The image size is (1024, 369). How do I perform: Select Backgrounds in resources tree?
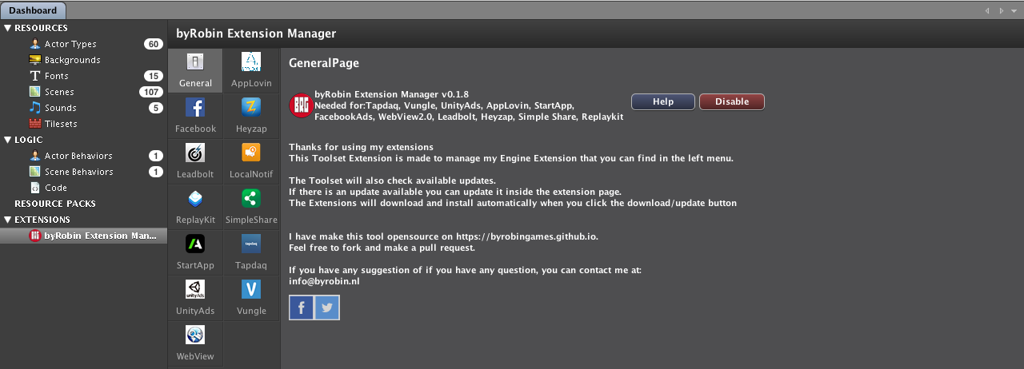pyautogui.click(x=72, y=60)
